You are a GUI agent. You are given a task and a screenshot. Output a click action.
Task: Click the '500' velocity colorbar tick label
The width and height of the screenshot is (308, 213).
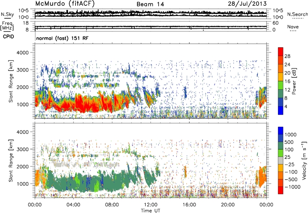point(289,142)
